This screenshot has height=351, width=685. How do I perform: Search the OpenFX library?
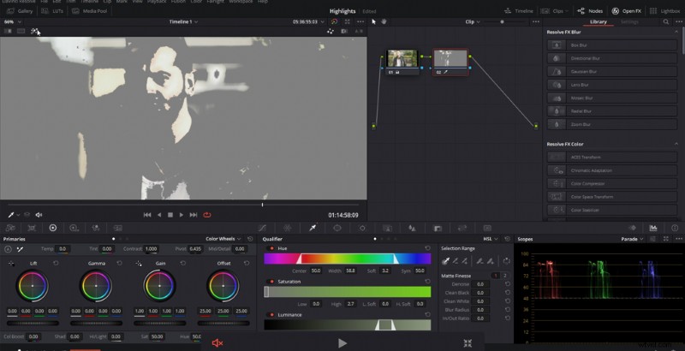666,21
